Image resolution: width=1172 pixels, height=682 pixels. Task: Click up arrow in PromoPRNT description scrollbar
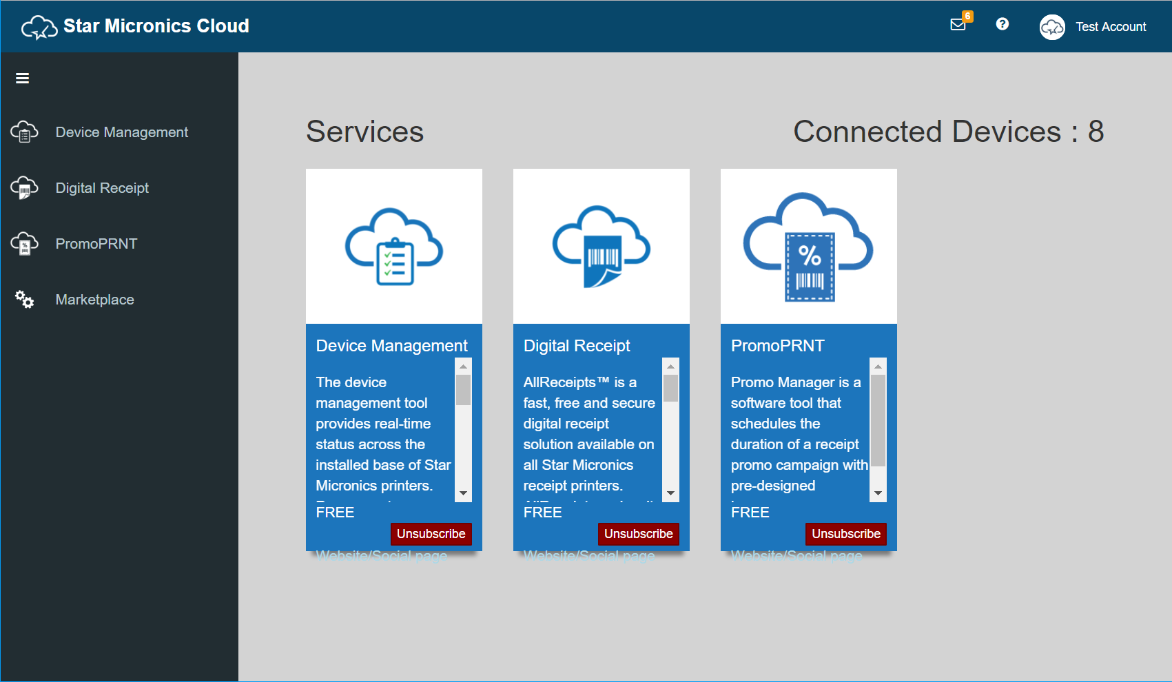coord(878,366)
